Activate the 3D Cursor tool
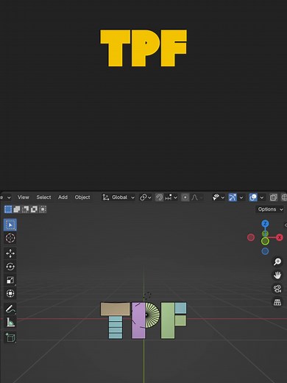The width and height of the screenshot is (287, 383). click(x=10, y=238)
